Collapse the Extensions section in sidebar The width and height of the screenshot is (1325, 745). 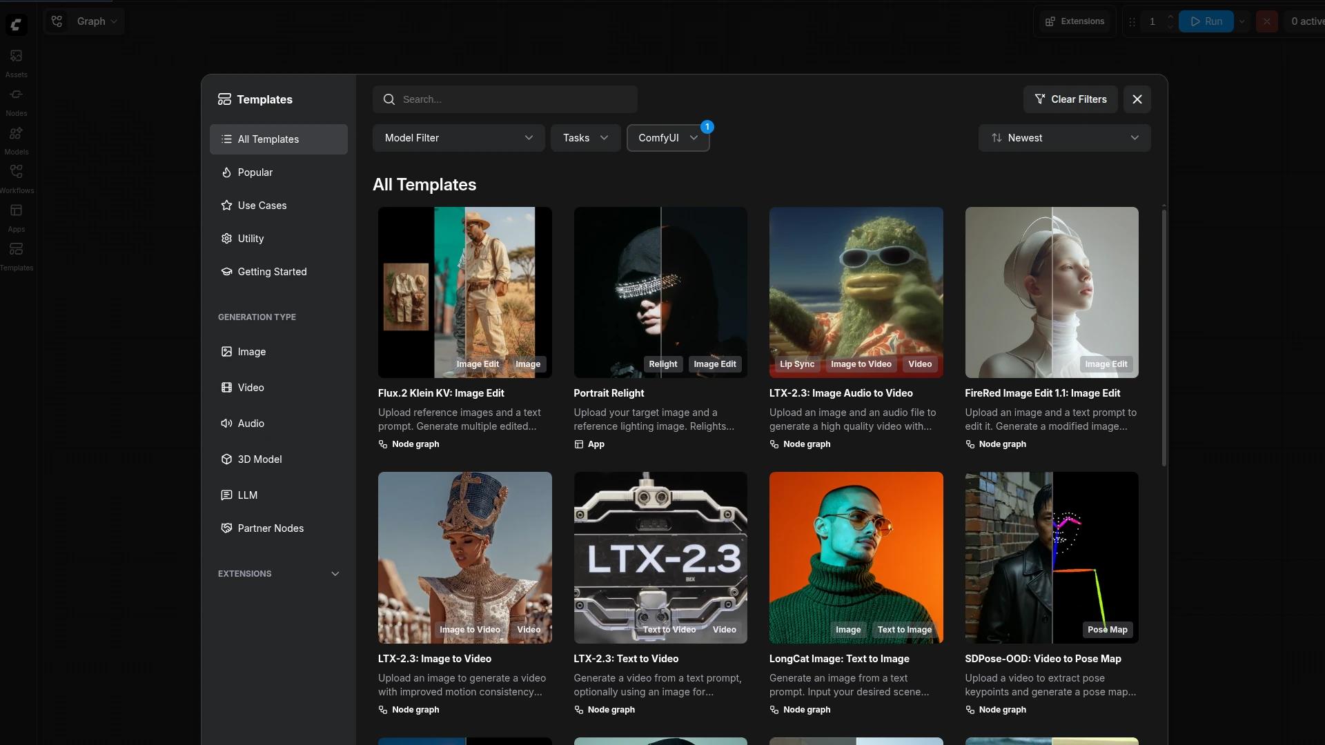(x=334, y=573)
